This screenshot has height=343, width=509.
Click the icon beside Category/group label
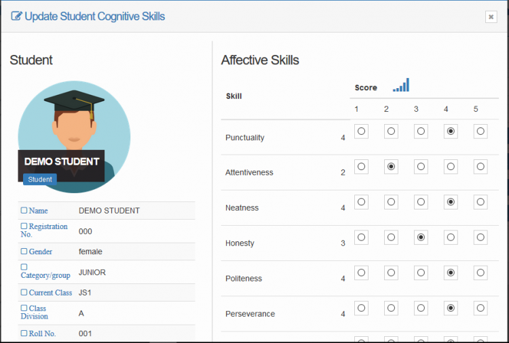pyautogui.click(x=24, y=267)
